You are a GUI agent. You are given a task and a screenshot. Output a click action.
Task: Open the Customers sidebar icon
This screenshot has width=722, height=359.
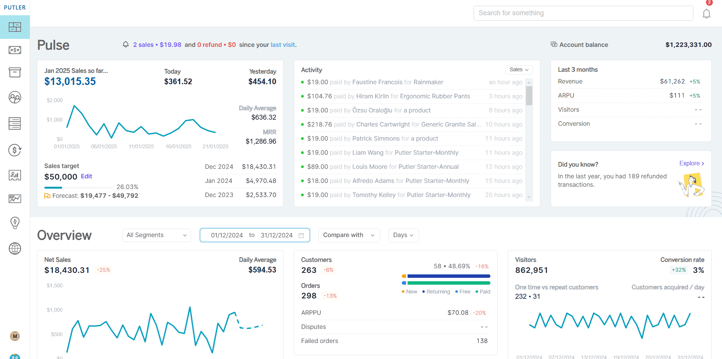15,98
